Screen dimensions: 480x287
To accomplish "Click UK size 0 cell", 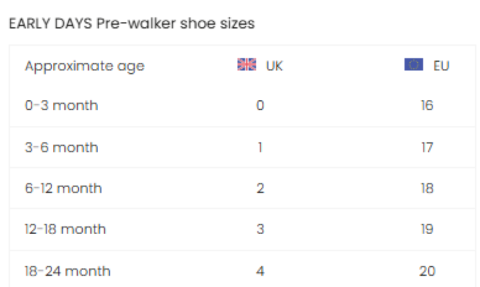I will pos(260,106).
